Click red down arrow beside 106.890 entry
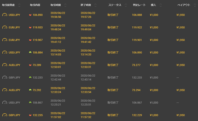 (30, 15)
